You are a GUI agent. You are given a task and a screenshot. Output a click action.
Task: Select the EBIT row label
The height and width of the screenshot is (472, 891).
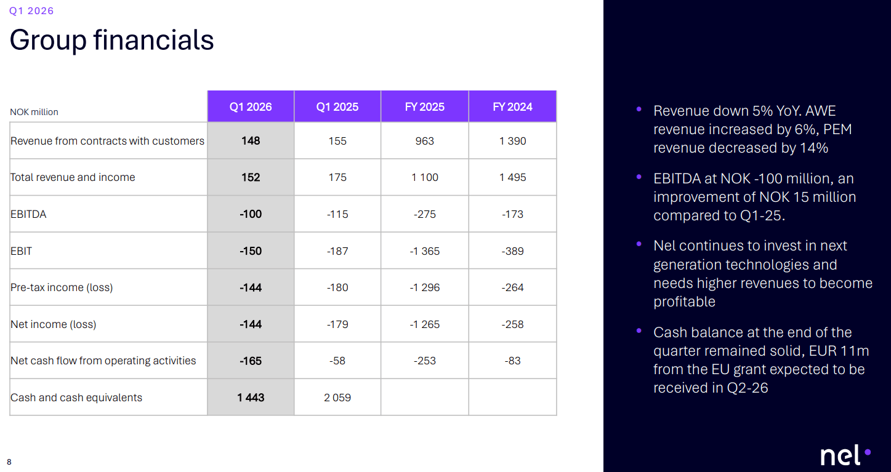[x=21, y=251]
